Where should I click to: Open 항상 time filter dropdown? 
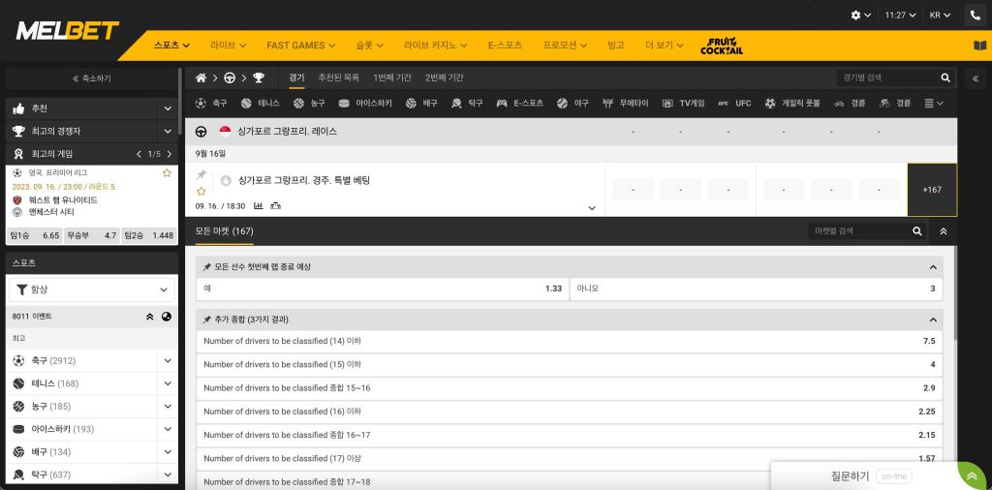pyautogui.click(x=92, y=290)
